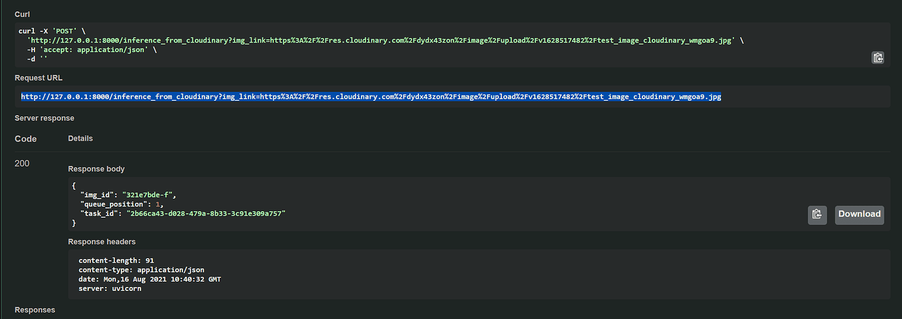This screenshot has width=902, height=319.
Task: Click the Curl section label
Action: coord(22,14)
